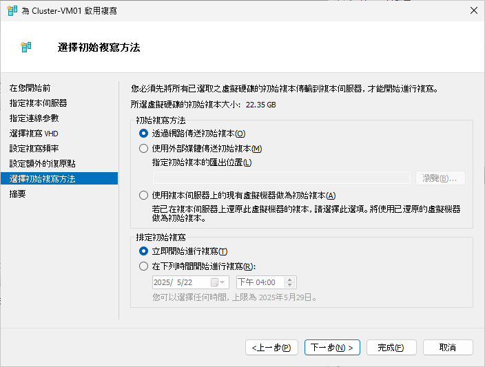Close the enable replication wizard window
The height and width of the screenshot is (367, 485).
[x=473, y=10]
